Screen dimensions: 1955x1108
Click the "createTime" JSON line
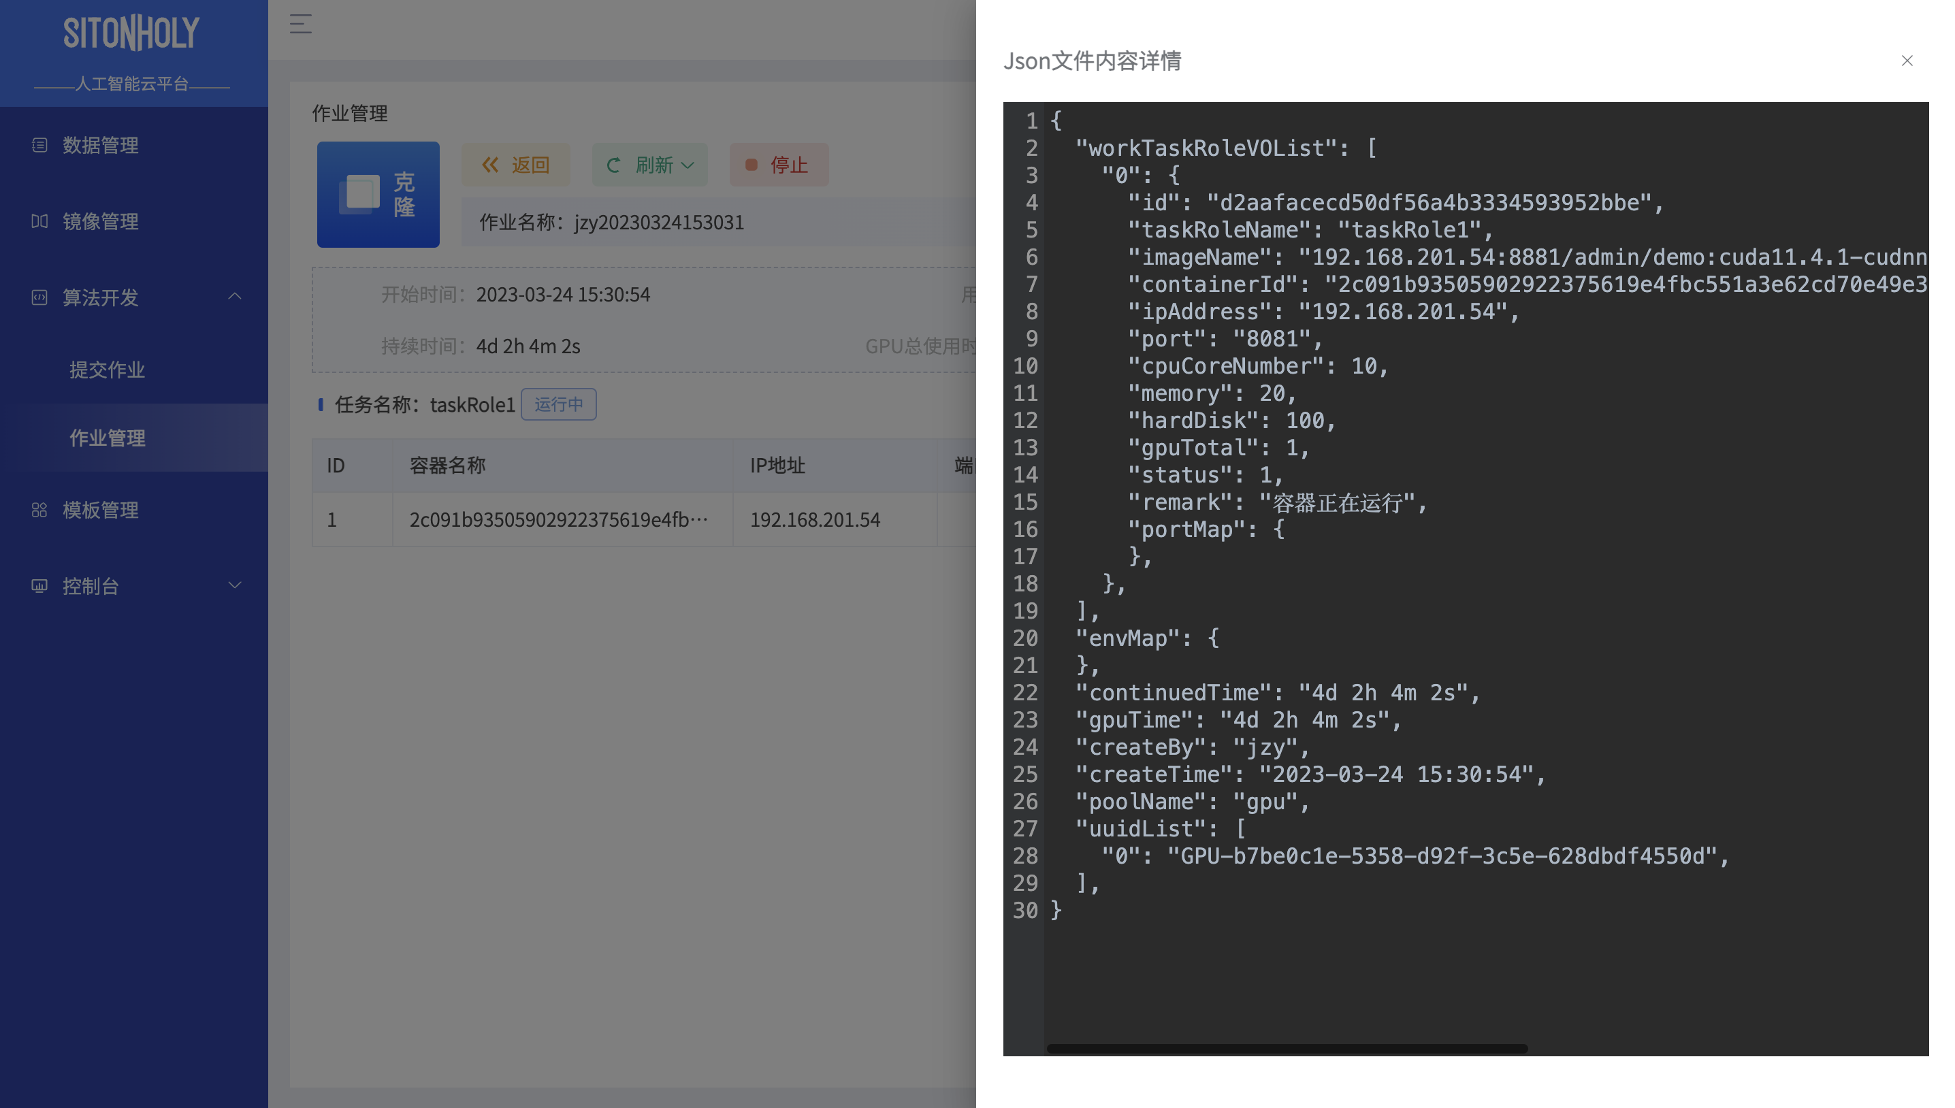pos(1311,774)
